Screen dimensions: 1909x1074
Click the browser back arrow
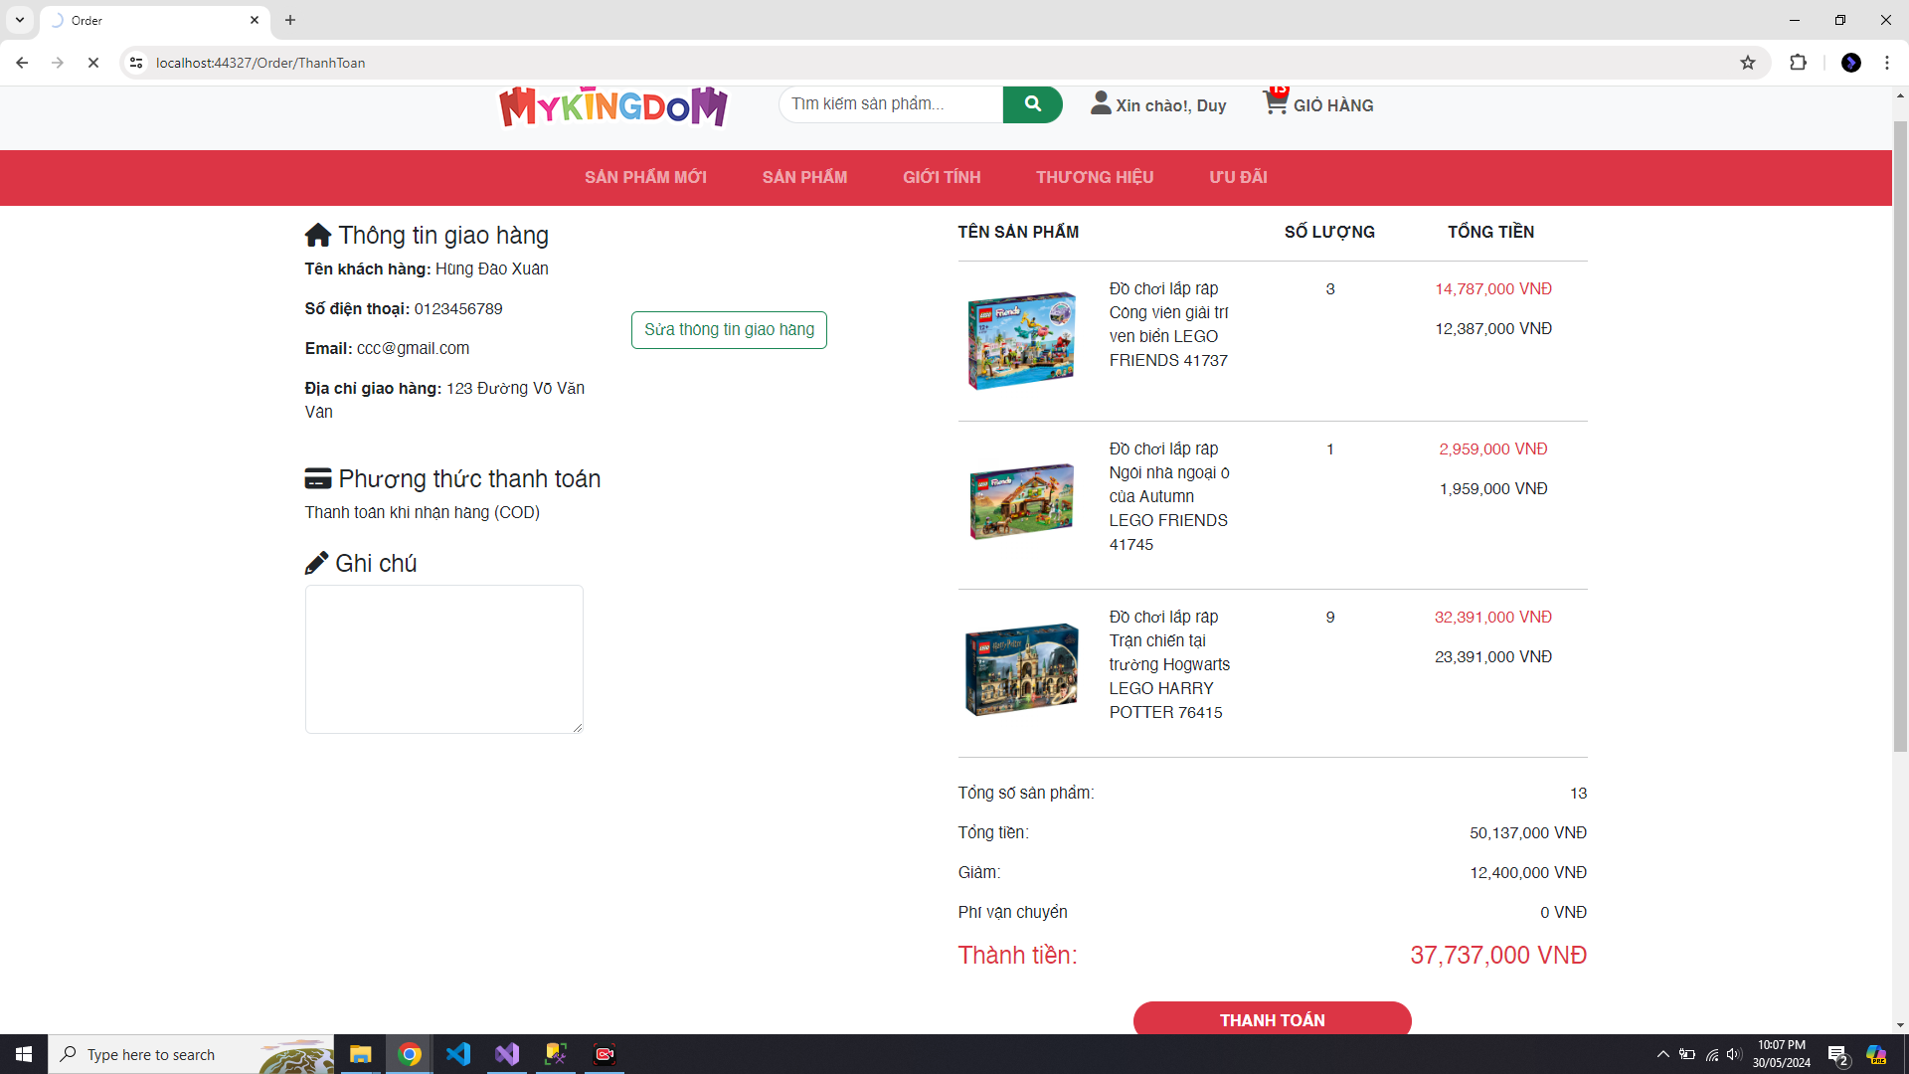click(x=22, y=63)
